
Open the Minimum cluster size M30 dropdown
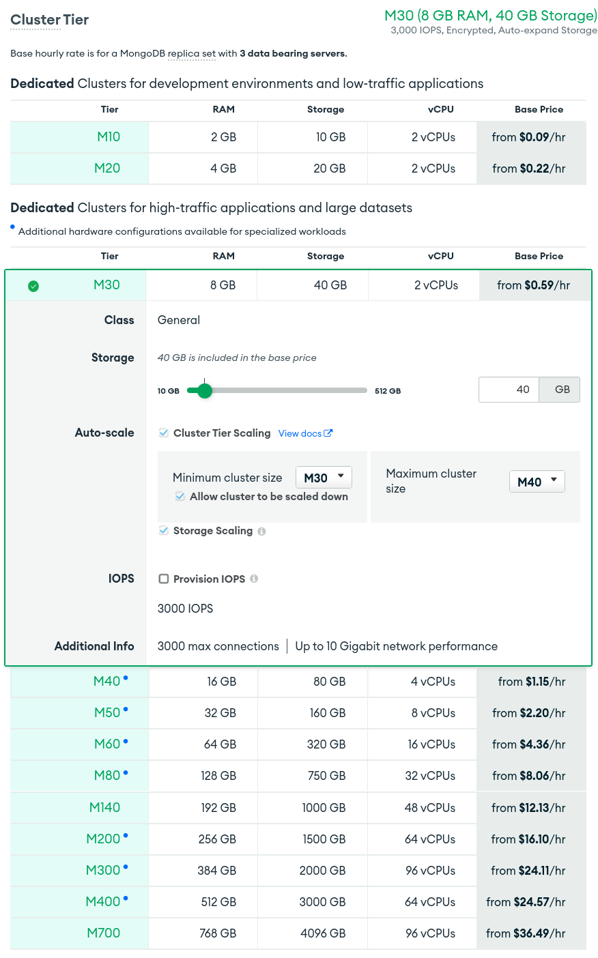point(324,478)
